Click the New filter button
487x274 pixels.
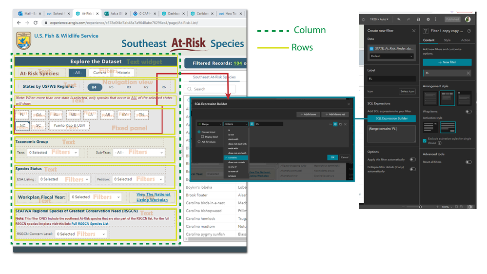pos(447,62)
